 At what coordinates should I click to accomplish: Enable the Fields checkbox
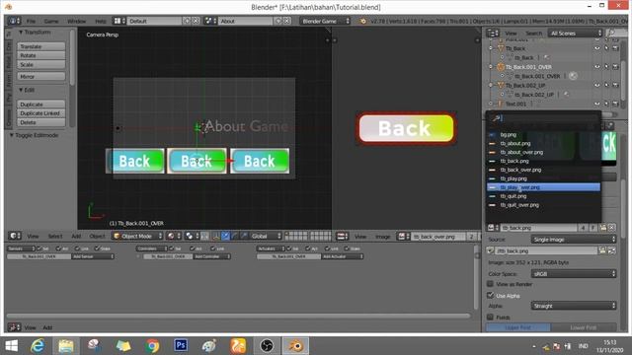(490, 318)
